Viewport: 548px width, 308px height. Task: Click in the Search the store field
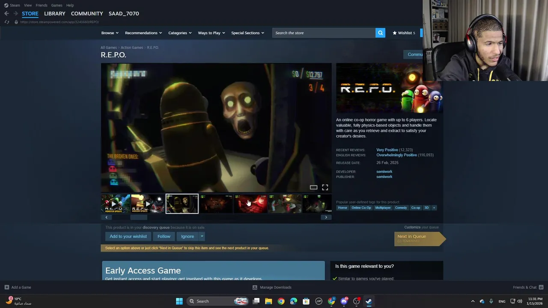[324, 33]
